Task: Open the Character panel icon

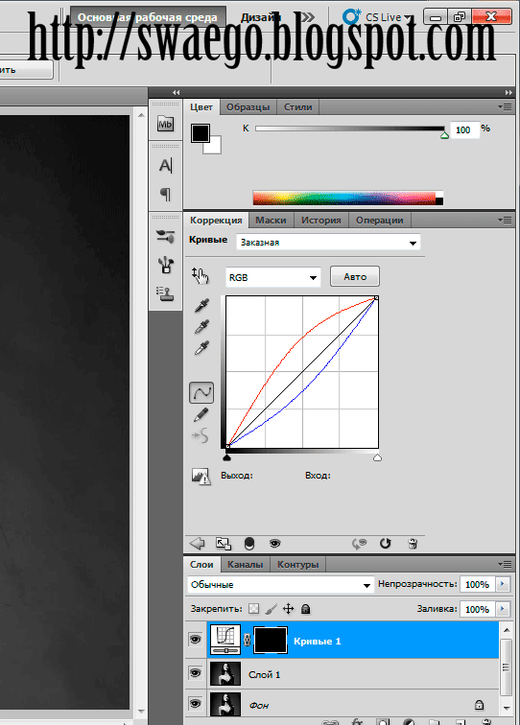Action: tap(165, 166)
